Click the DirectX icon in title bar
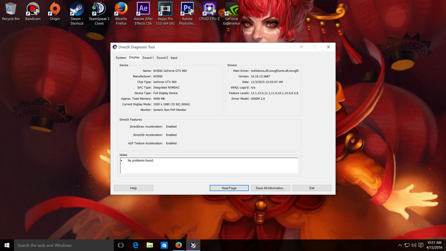The height and width of the screenshot is (251, 446). 115,47
